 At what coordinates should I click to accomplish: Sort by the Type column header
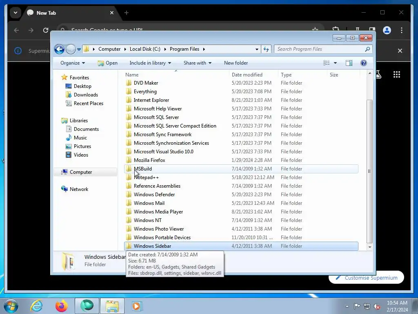(x=302, y=75)
